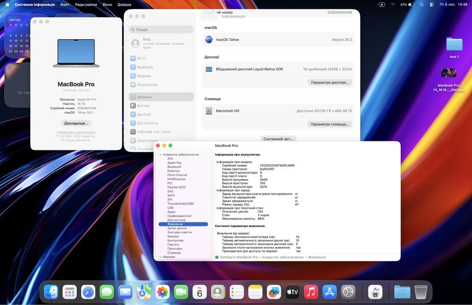
Task: Click Вхід Apple account in Settings sidebar
Action: [x=161, y=43]
